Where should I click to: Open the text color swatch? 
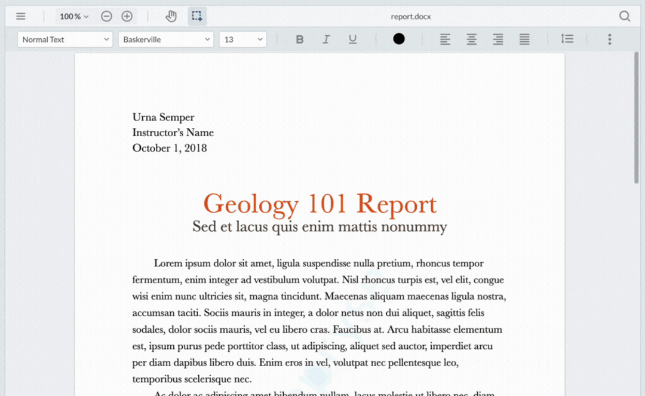[399, 39]
